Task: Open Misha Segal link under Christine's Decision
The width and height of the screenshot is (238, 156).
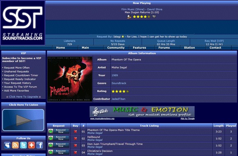Action: click(x=95, y=154)
